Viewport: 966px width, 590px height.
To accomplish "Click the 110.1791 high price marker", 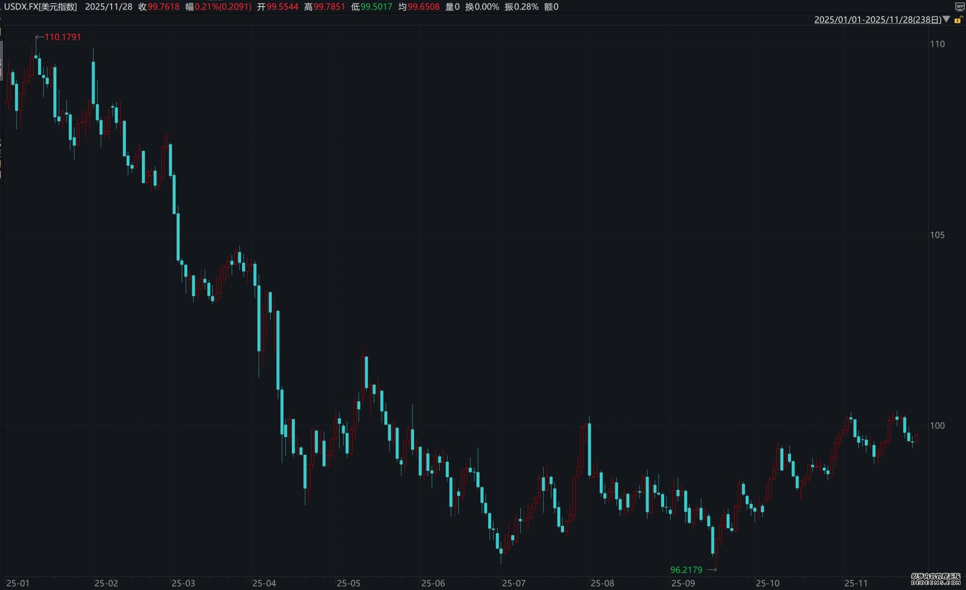I will [x=62, y=37].
